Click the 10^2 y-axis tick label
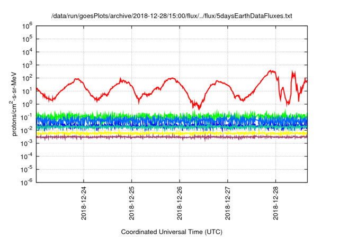 pyautogui.click(x=27, y=78)
